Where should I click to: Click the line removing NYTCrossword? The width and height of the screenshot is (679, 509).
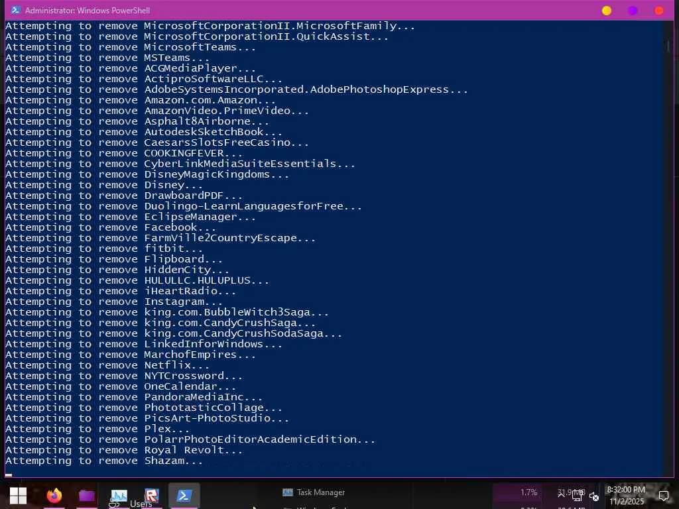point(124,376)
